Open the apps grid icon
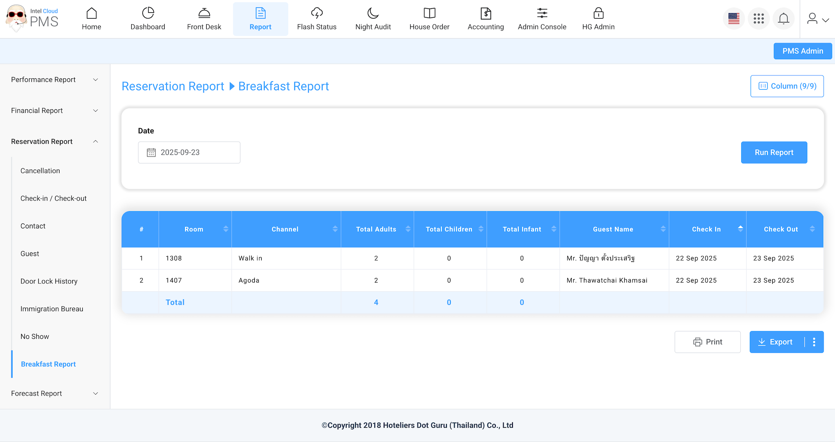The height and width of the screenshot is (442, 835). 758,19
